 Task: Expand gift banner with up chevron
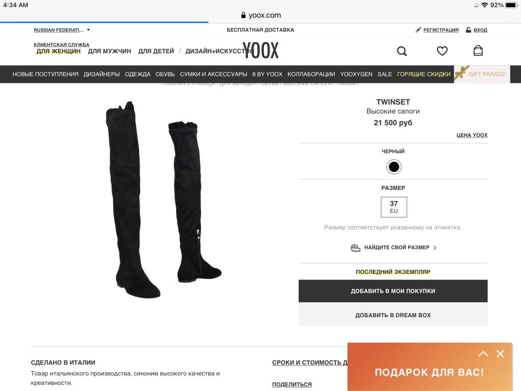point(483,354)
